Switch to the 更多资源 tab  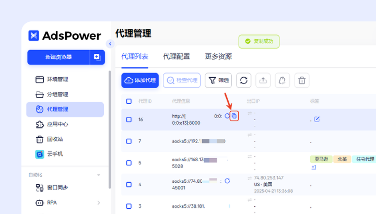(218, 56)
